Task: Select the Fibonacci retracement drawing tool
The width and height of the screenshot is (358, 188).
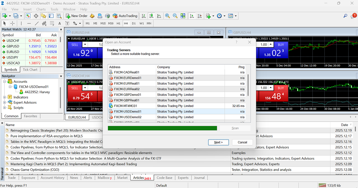Action: (52, 23)
